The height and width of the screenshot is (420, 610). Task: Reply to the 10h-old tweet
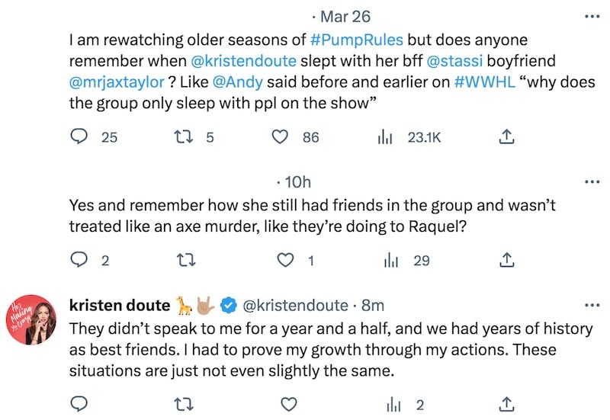point(79,260)
